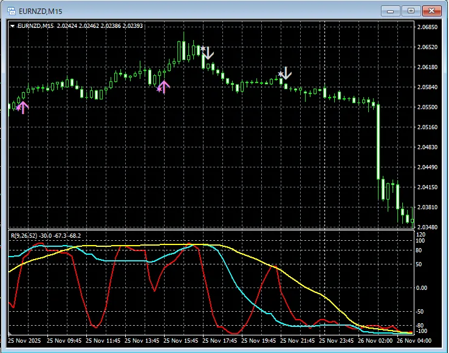Click the white down-arrow signal near 17:45
Screen dimensions: 449x353
(207, 53)
